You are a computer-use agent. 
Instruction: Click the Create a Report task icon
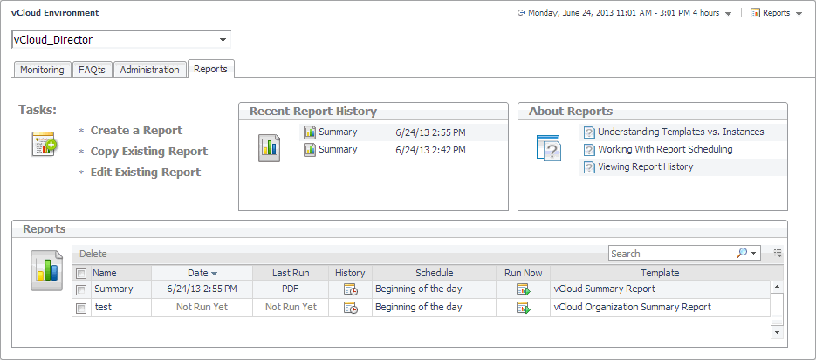pos(44,145)
